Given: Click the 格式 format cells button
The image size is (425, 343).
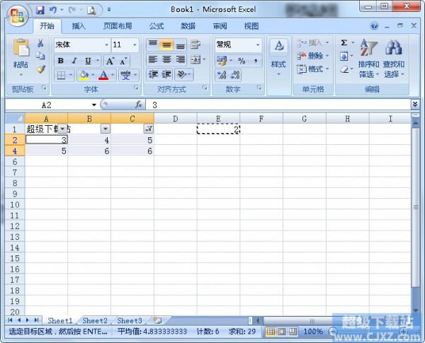Looking at the screenshot, I should (x=311, y=69).
